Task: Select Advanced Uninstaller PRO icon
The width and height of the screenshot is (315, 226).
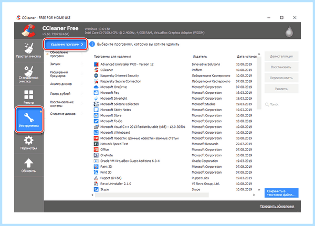Action: [x=96, y=64]
